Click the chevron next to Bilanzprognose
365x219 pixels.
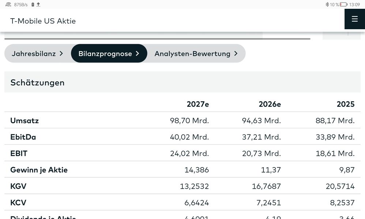pos(138,53)
